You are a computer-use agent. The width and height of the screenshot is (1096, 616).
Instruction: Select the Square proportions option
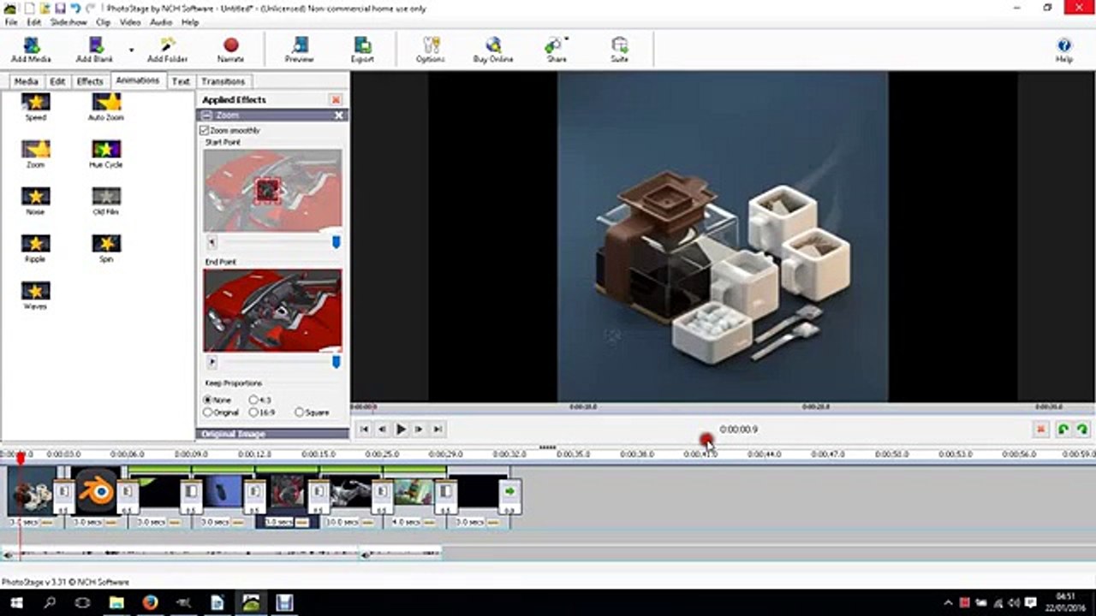(299, 412)
